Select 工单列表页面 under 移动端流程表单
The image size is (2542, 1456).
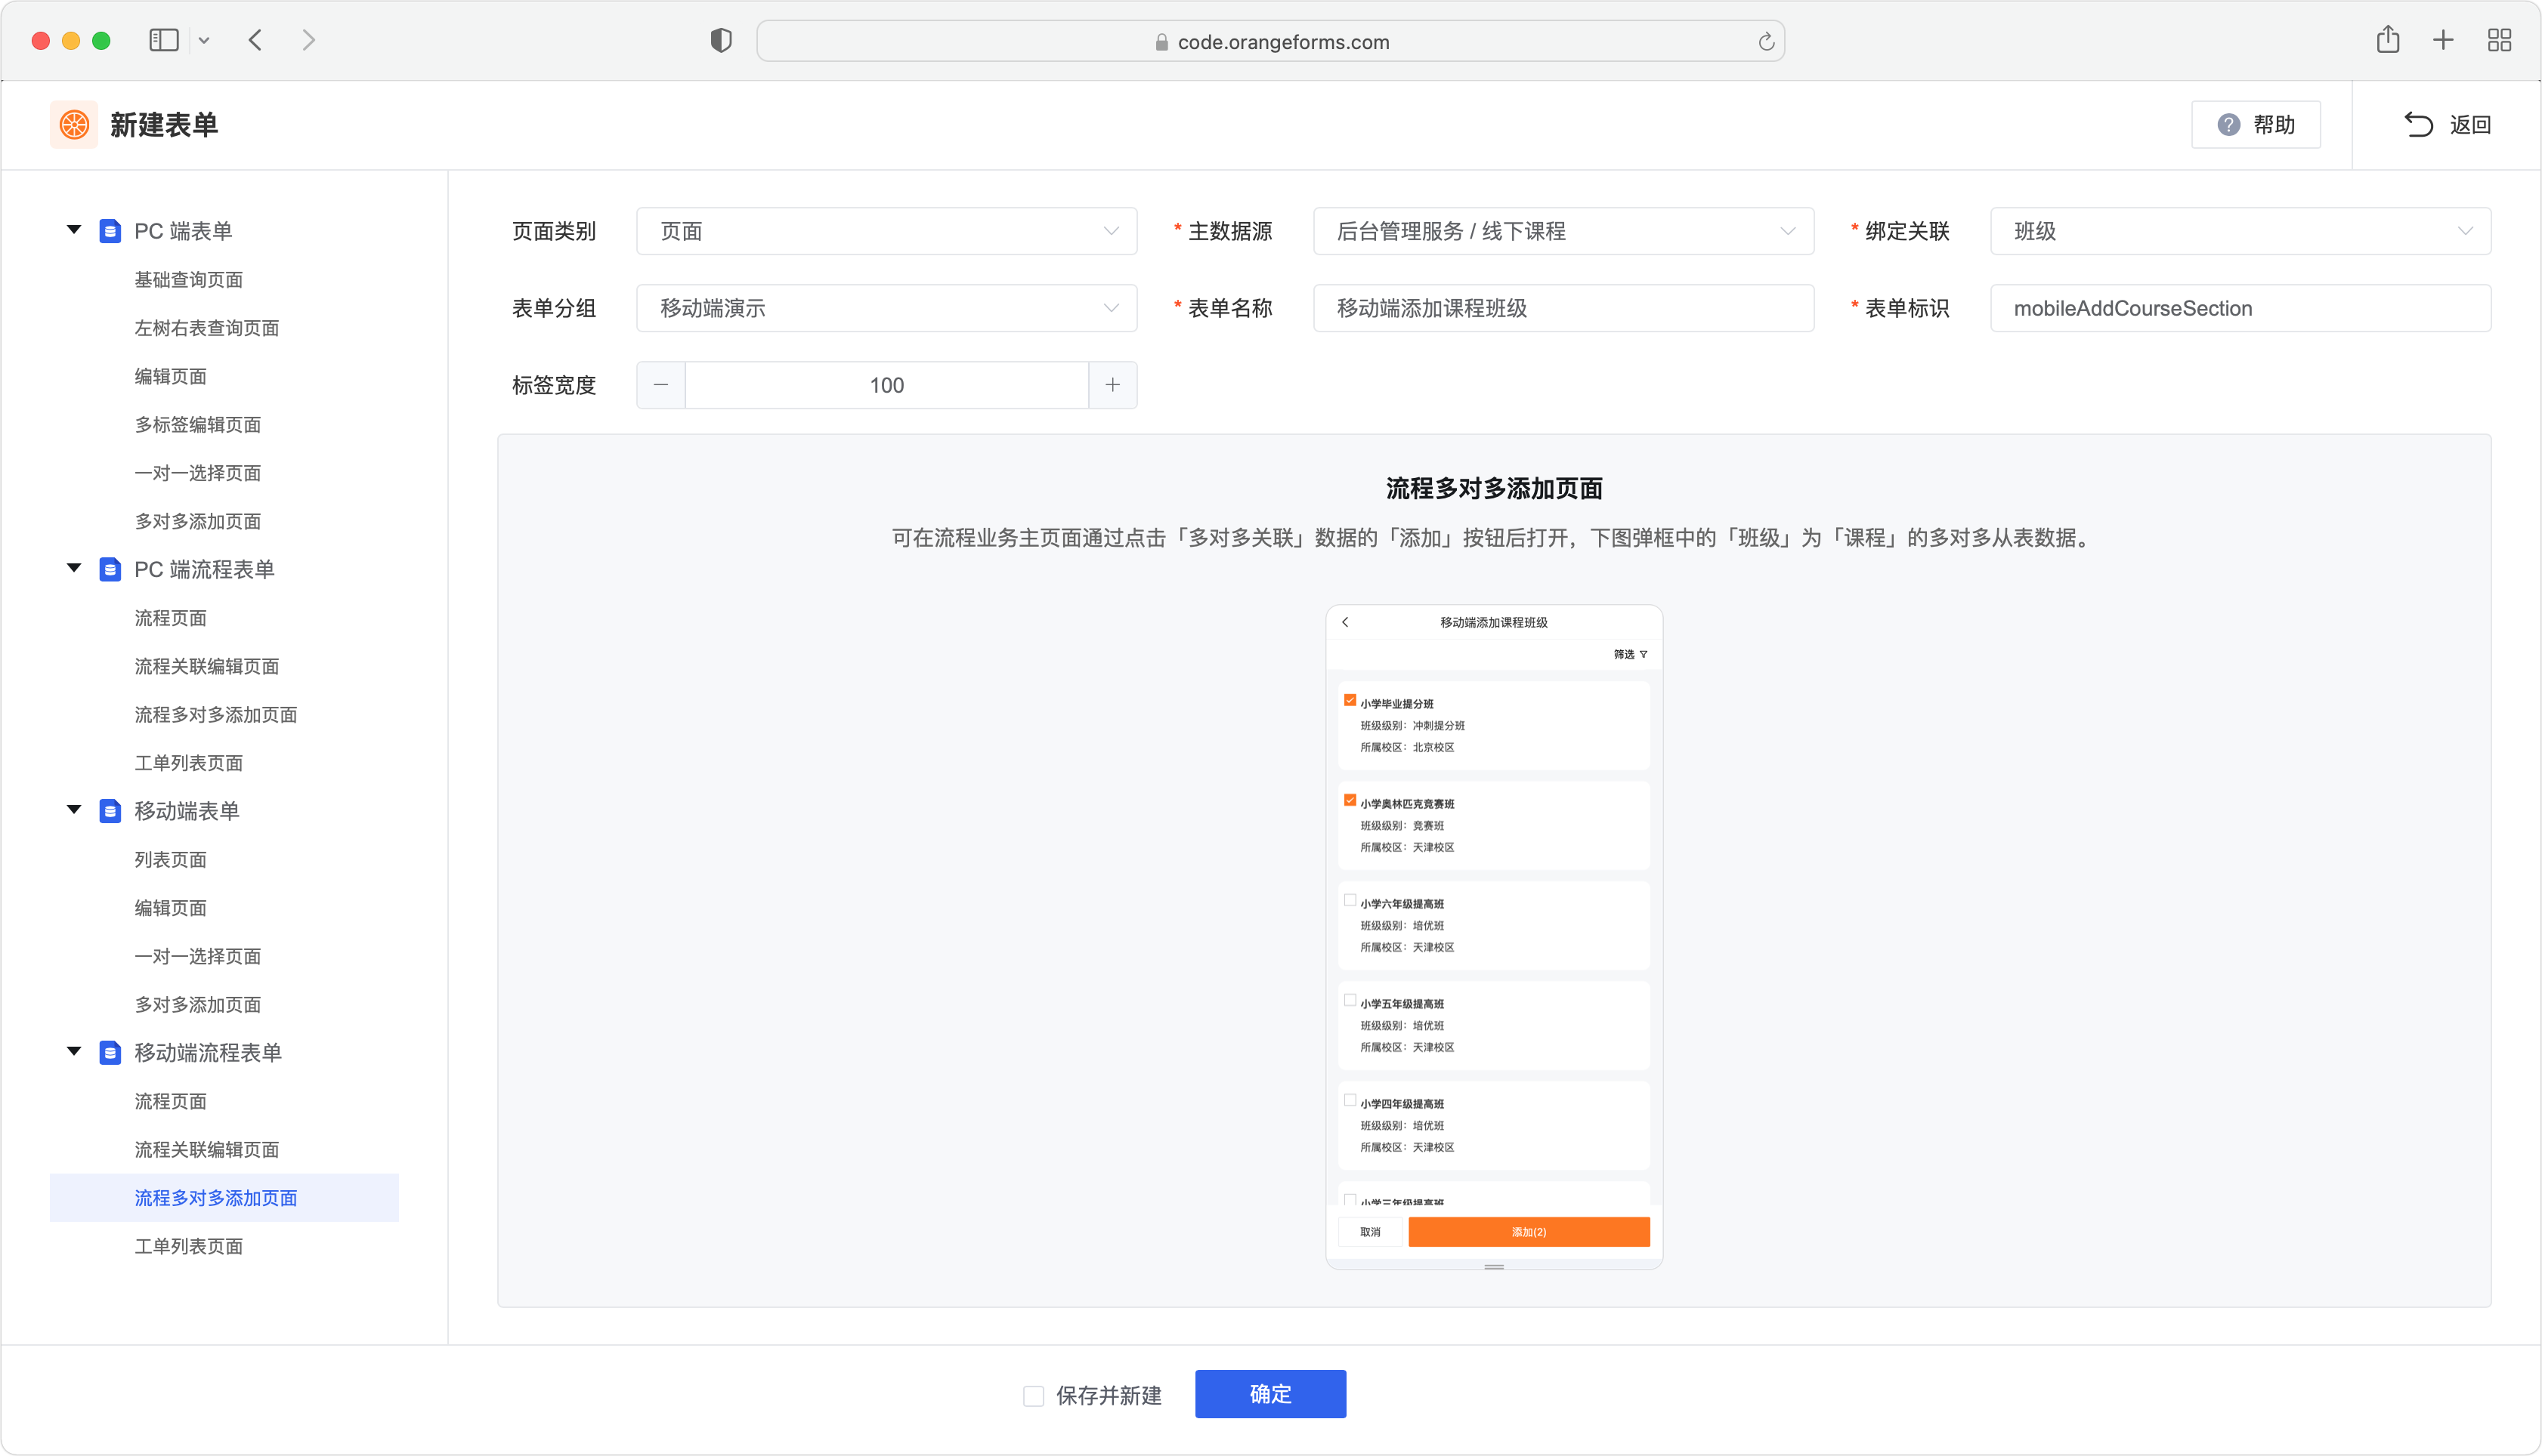pyautogui.click(x=189, y=1246)
